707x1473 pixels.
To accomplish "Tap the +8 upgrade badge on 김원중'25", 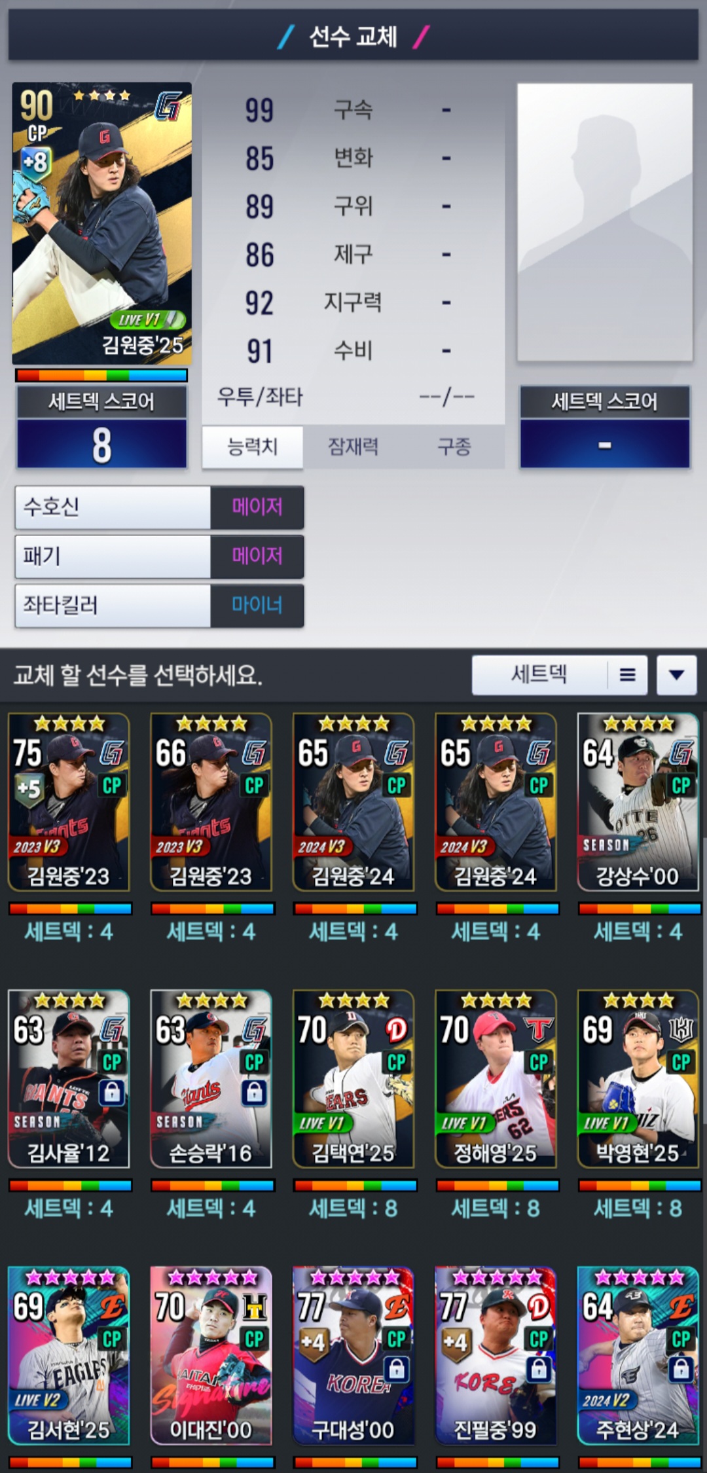I will tap(35, 162).
